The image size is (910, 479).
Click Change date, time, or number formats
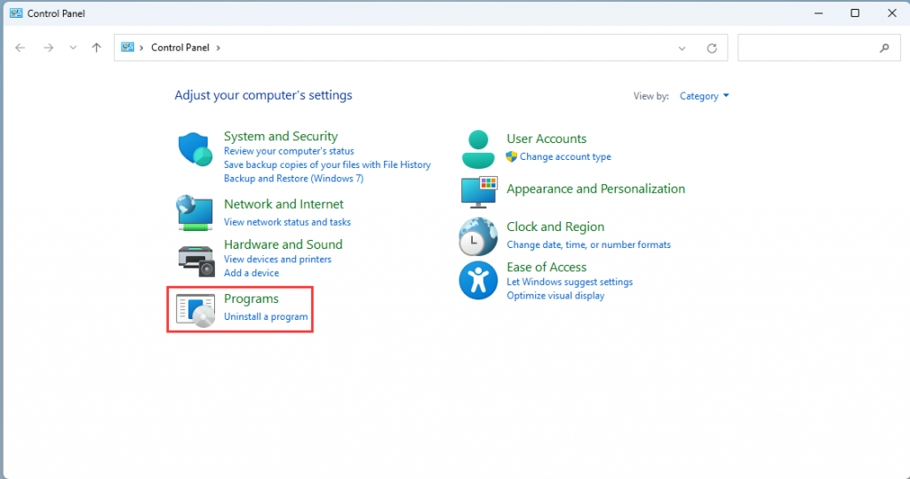pyautogui.click(x=588, y=245)
